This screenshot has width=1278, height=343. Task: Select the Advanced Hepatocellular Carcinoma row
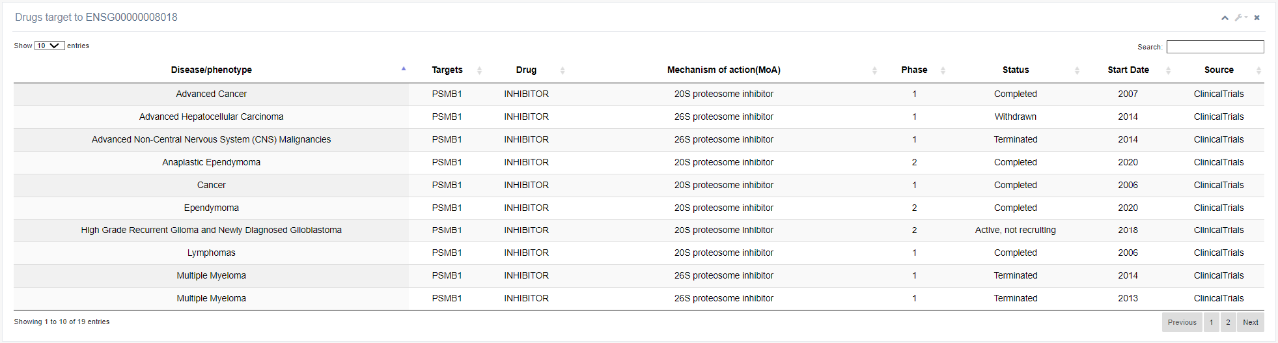[212, 117]
